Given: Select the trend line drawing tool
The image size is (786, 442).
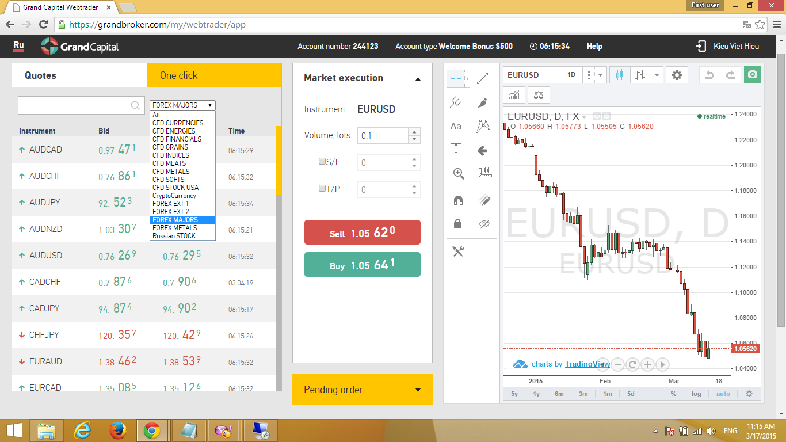Looking at the screenshot, I should pyautogui.click(x=483, y=78).
